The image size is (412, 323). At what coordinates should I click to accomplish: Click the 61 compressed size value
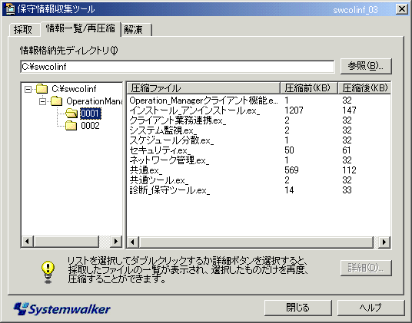tap(347, 150)
